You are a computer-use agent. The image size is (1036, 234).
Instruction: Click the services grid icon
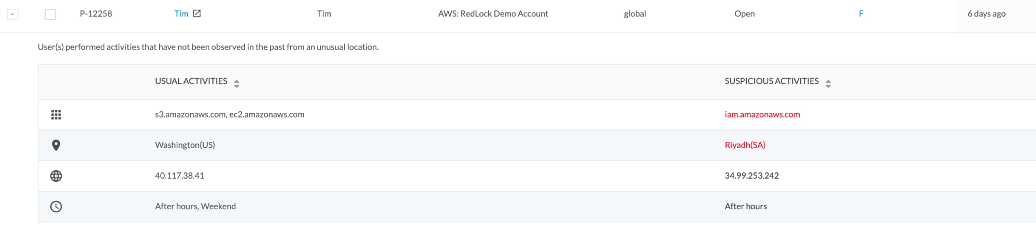(56, 114)
